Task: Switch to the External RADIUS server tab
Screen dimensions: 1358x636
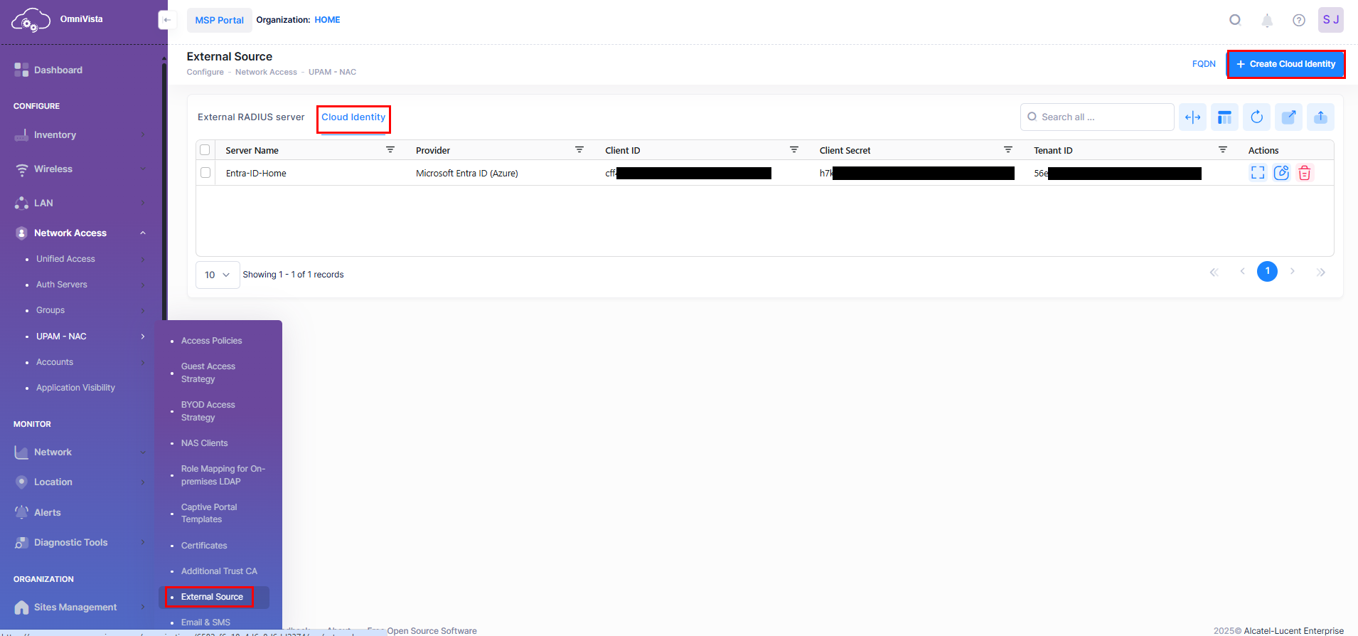Action: pos(251,117)
